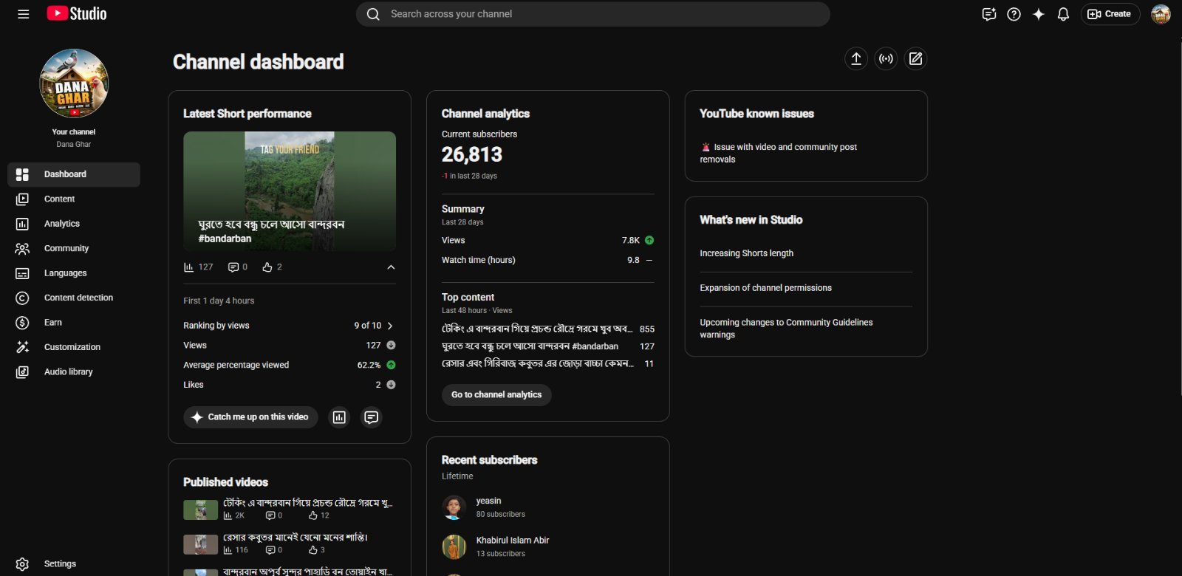The width and height of the screenshot is (1182, 576).
Task: Open the notifications bell
Action: tap(1063, 14)
